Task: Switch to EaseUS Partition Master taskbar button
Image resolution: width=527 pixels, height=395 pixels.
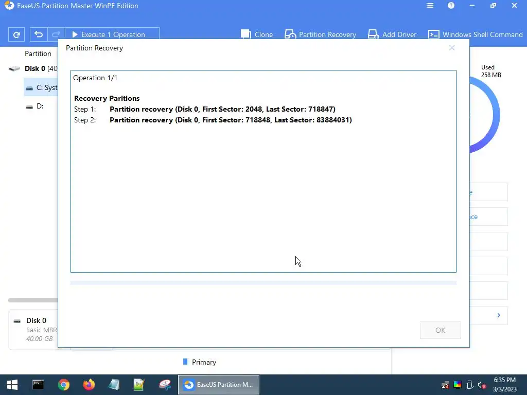Action: 218,385
